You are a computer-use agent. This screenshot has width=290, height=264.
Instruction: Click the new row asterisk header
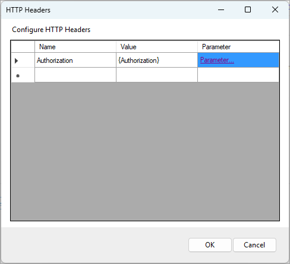click(x=23, y=75)
